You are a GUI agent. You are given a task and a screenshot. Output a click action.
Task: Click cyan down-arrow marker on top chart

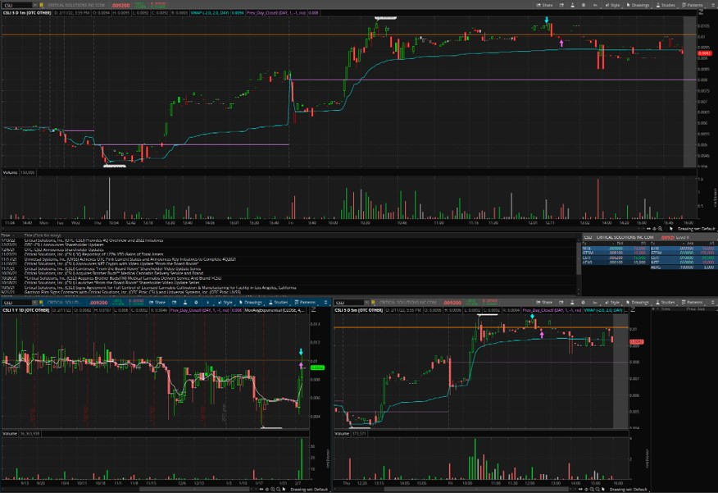coord(546,21)
